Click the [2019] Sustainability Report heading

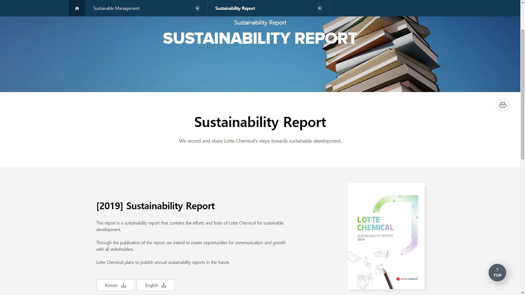[x=155, y=206]
